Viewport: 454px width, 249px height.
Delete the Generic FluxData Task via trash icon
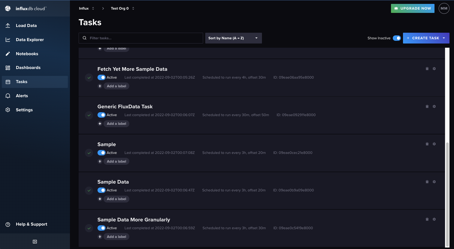427,106
